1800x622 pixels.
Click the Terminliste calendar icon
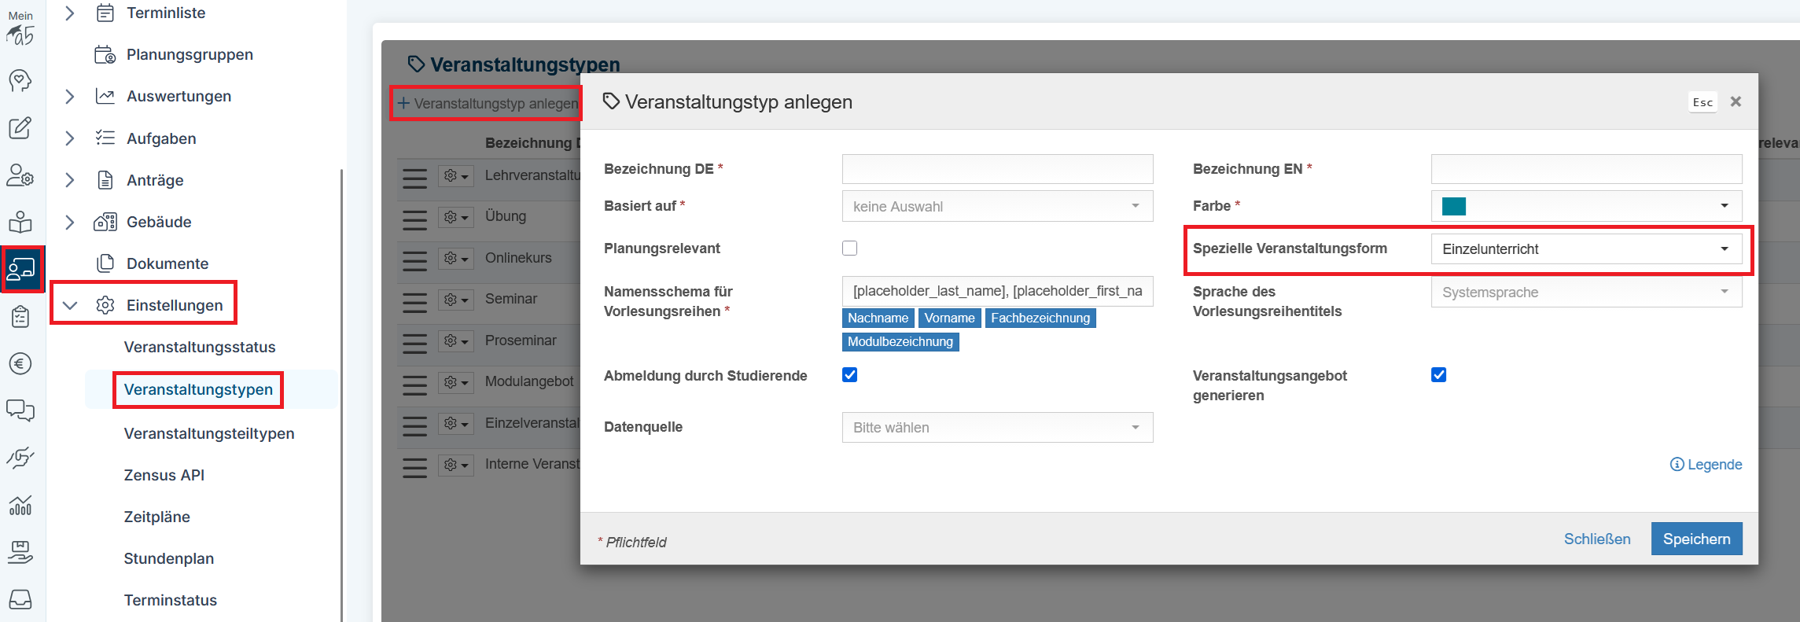click(x=105, y=13)
